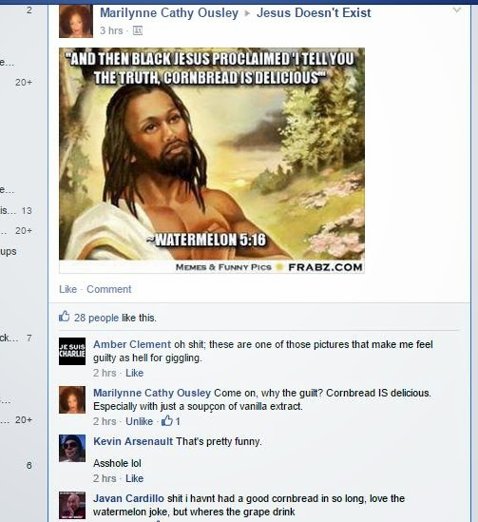Like the Black Jesus meme post
478x522 pixels.
coord(67,289)
